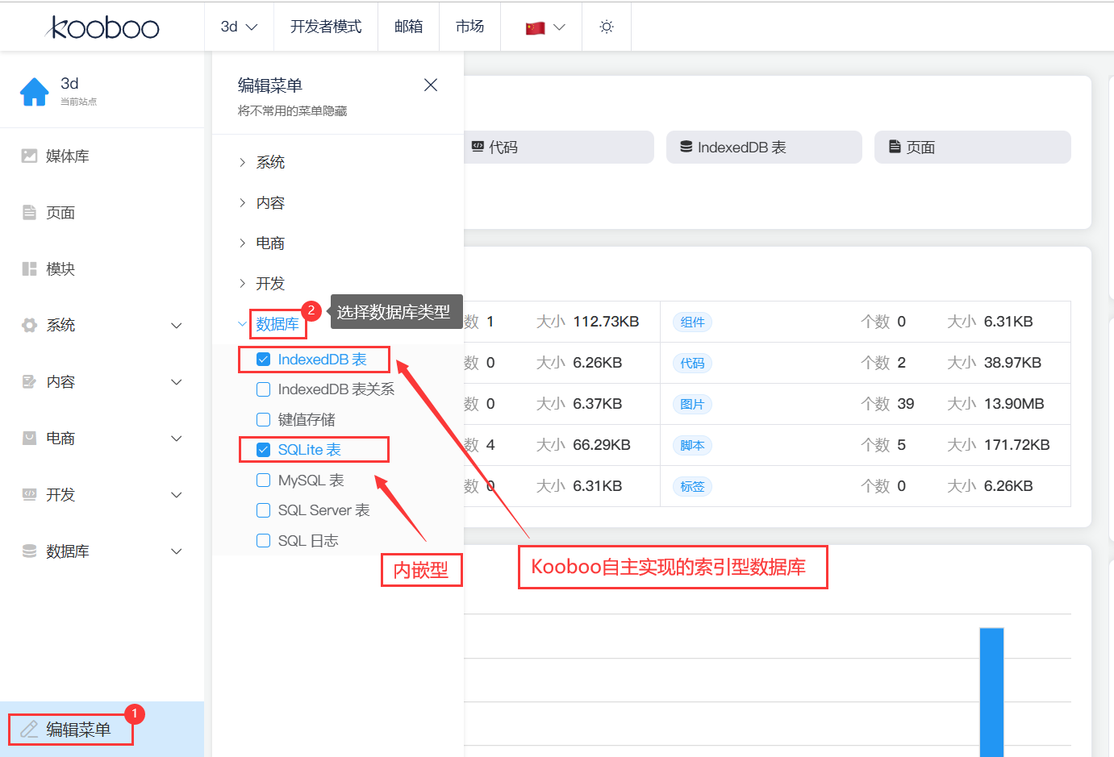Check the SQL Server 表 checkbox
The image size is (1114, 757).
pyautogui.click(x=263, y=510)
